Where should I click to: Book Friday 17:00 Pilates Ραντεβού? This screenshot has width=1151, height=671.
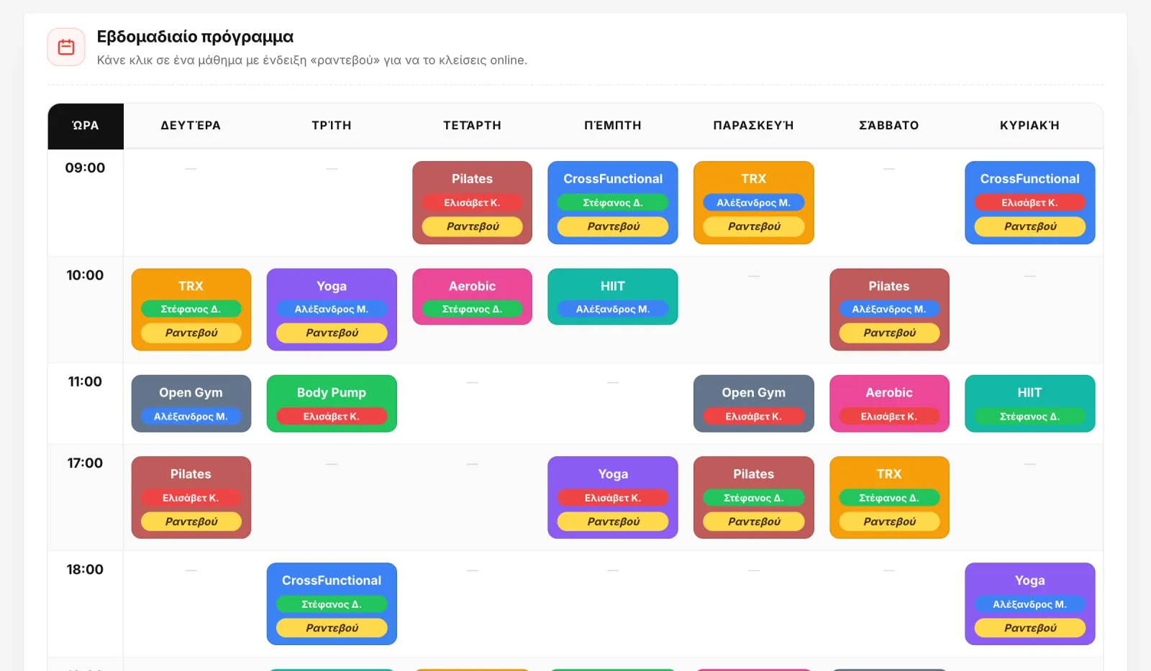pyautogui.click(x=754, y=522)
